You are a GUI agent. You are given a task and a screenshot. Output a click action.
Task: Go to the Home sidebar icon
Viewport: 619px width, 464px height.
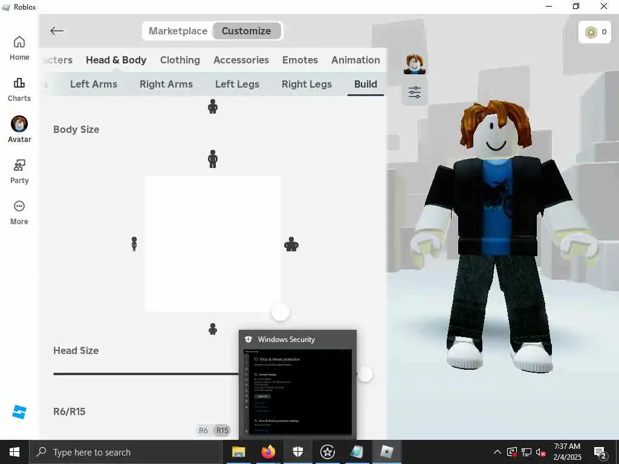click(19, 48)
